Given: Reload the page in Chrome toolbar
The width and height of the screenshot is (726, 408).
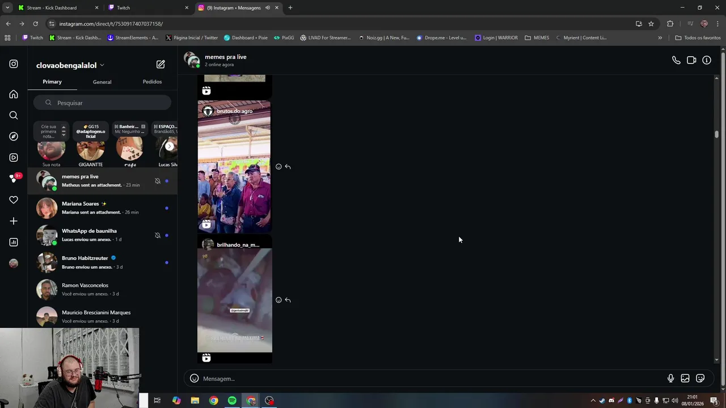Looking at the screenshot, I should click(35, 24).
